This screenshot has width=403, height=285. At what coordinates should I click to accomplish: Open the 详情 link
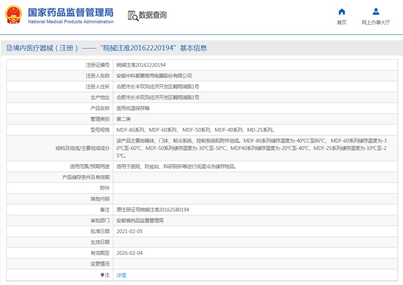(x=121, y=275)
